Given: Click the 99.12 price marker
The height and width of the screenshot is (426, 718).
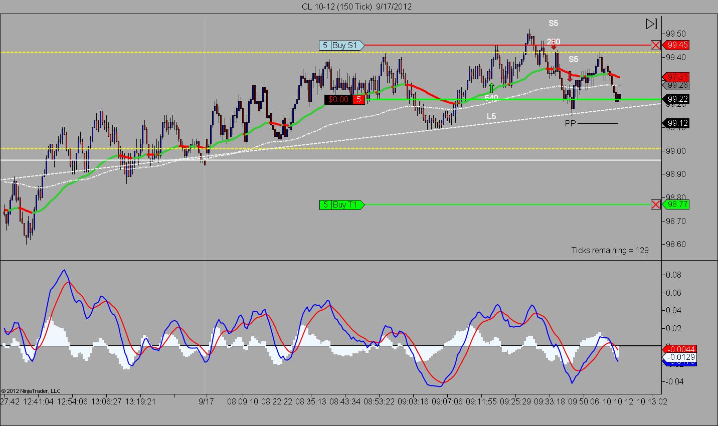Looking at the screenshot, I should coord(676,123).
